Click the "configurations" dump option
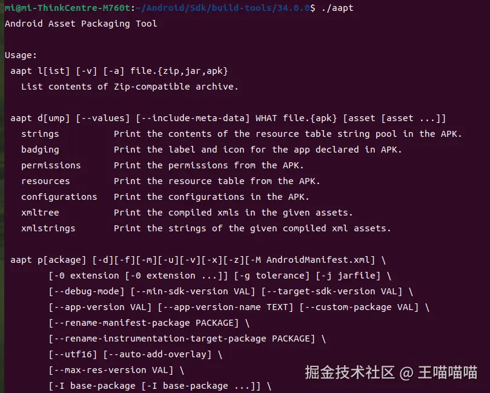Screen dimensions: 490x393 (59, 197)
